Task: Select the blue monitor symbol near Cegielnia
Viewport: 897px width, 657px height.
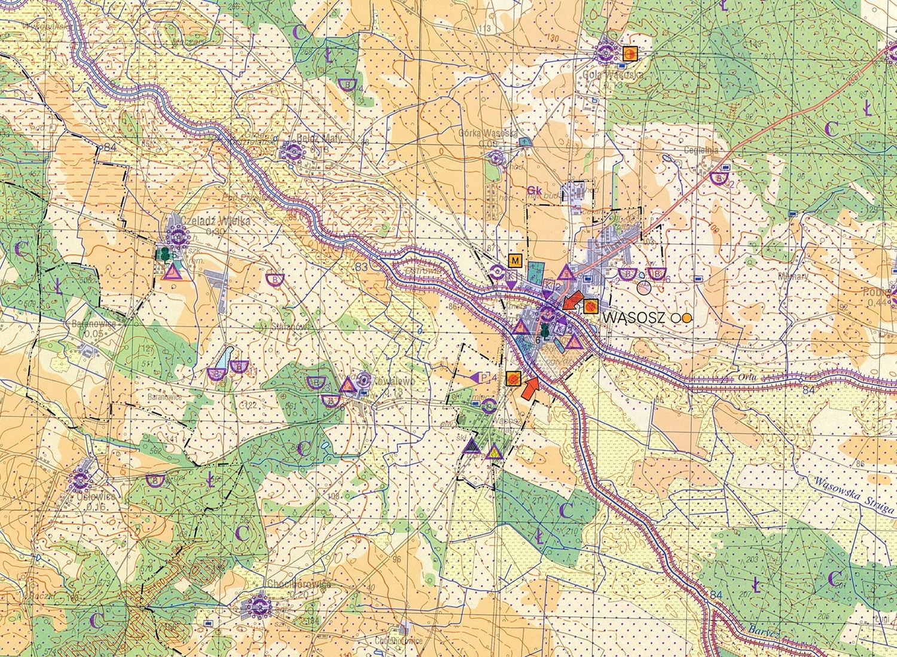Action: click(725, 168)
